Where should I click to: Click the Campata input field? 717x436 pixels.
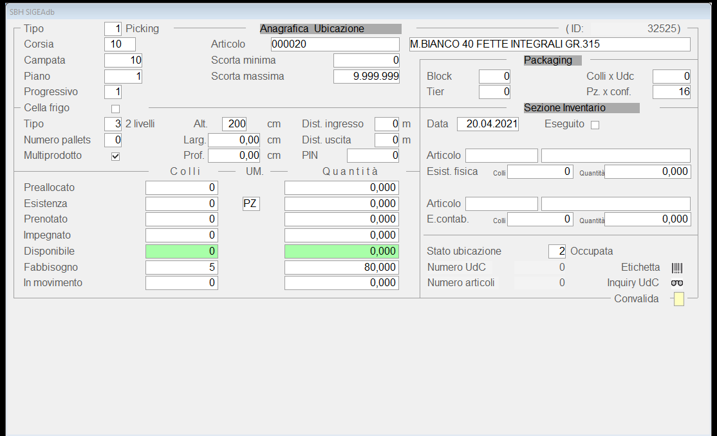click(x=123, y=60)
